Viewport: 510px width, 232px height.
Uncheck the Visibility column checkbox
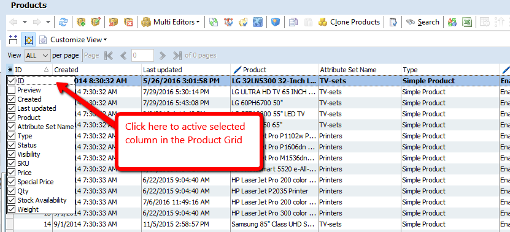(x=12, y=154)
